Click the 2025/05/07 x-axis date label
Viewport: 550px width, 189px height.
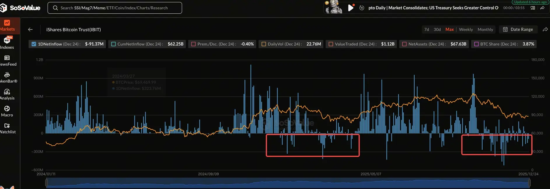click(371, 174)
